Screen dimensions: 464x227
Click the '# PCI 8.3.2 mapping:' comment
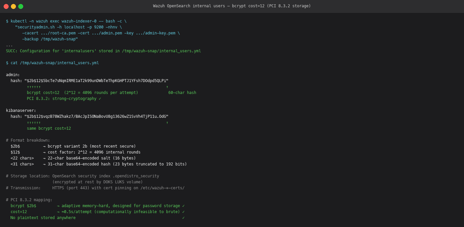[x=29, y=200]
